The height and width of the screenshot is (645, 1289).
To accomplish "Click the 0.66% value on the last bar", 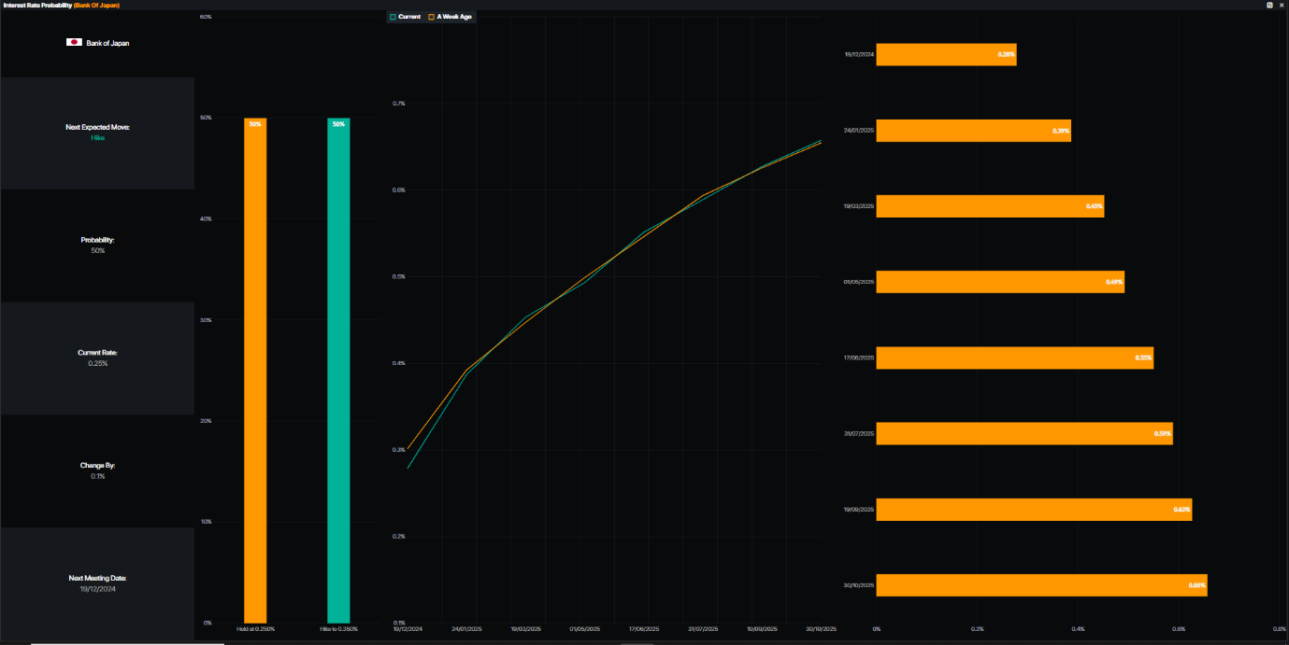I will [x=1196, y=585].
